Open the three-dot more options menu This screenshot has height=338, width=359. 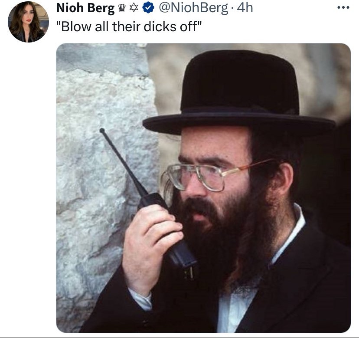(x=343, y=8)
